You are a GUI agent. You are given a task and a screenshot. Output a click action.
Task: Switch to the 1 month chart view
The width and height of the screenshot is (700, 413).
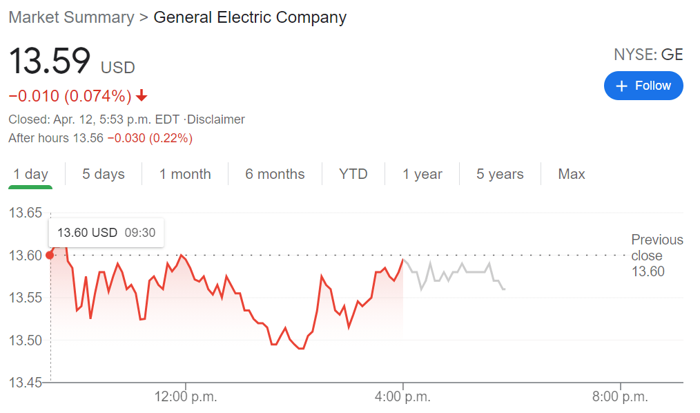tap(184, 174)
